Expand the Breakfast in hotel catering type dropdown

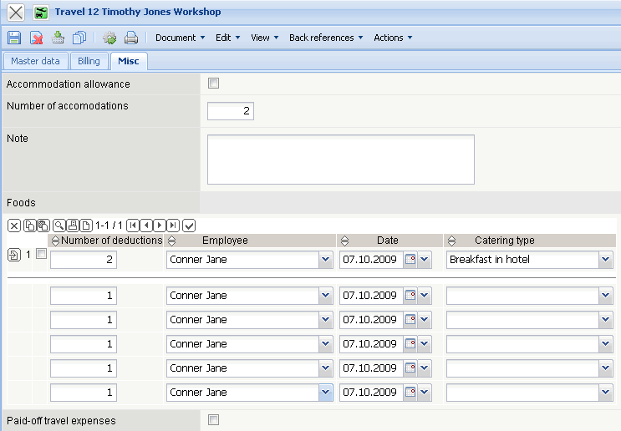[x=606, y=260]
